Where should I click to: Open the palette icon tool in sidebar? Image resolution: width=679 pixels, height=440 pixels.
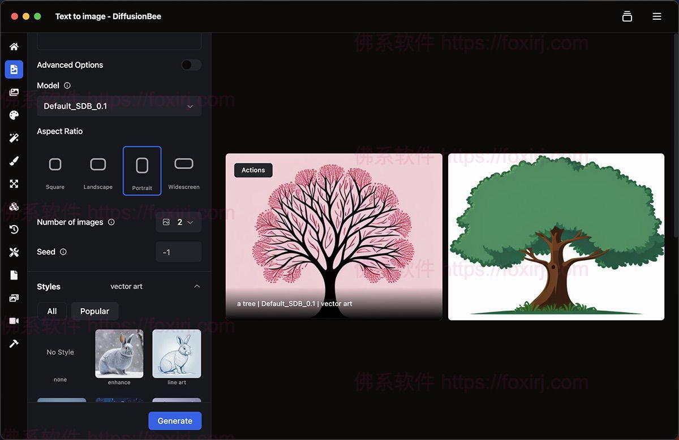(14, 115)
